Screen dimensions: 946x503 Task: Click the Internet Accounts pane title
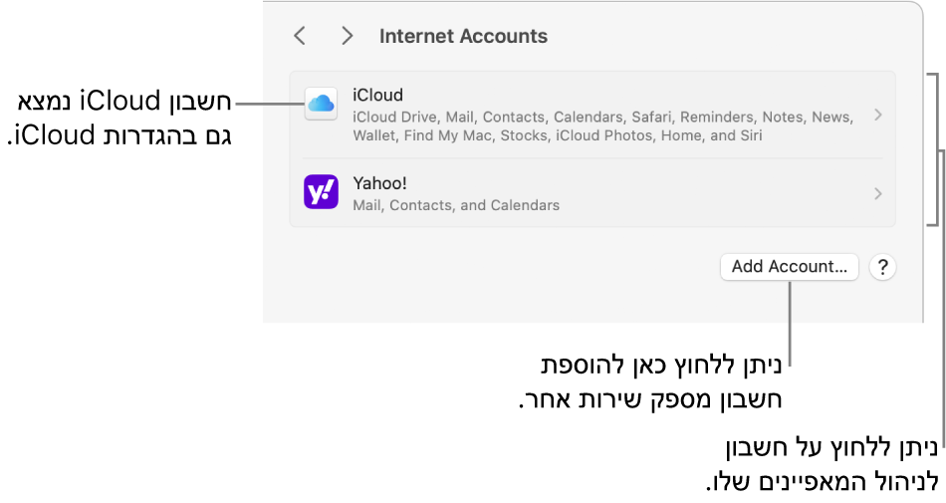tap(463, 36)
